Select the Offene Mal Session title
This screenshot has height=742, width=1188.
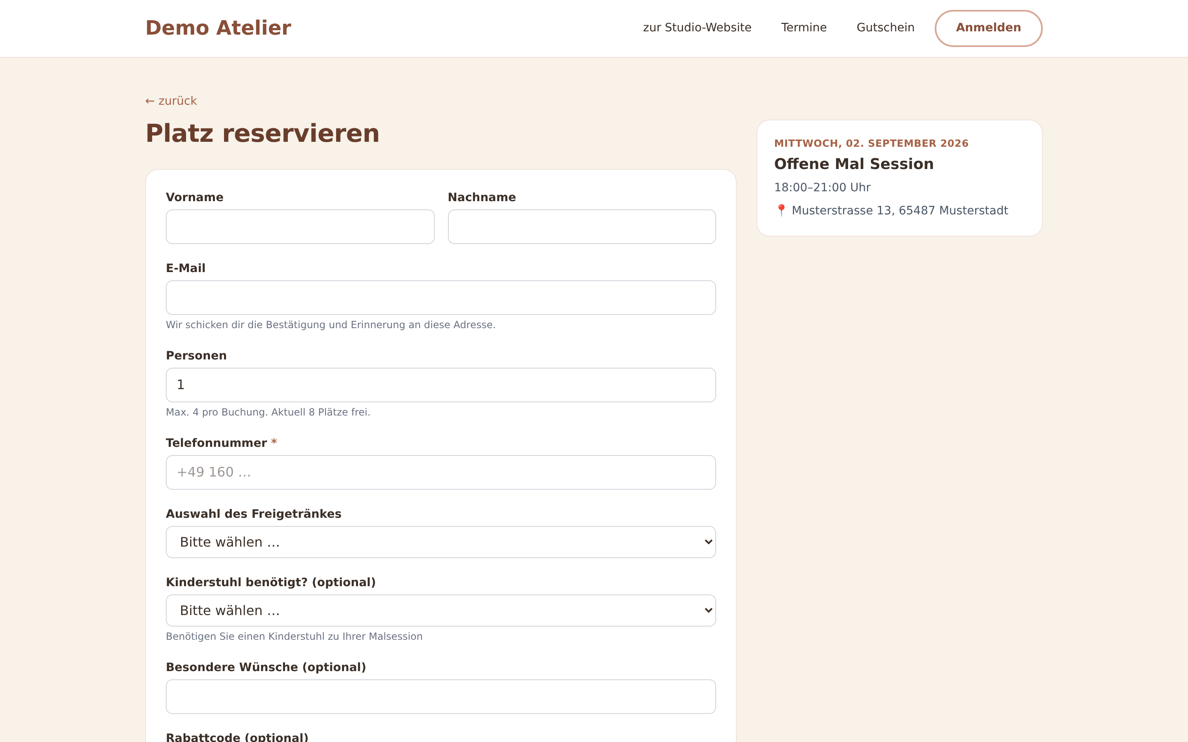pyautogui.click(x=854, y=164)
